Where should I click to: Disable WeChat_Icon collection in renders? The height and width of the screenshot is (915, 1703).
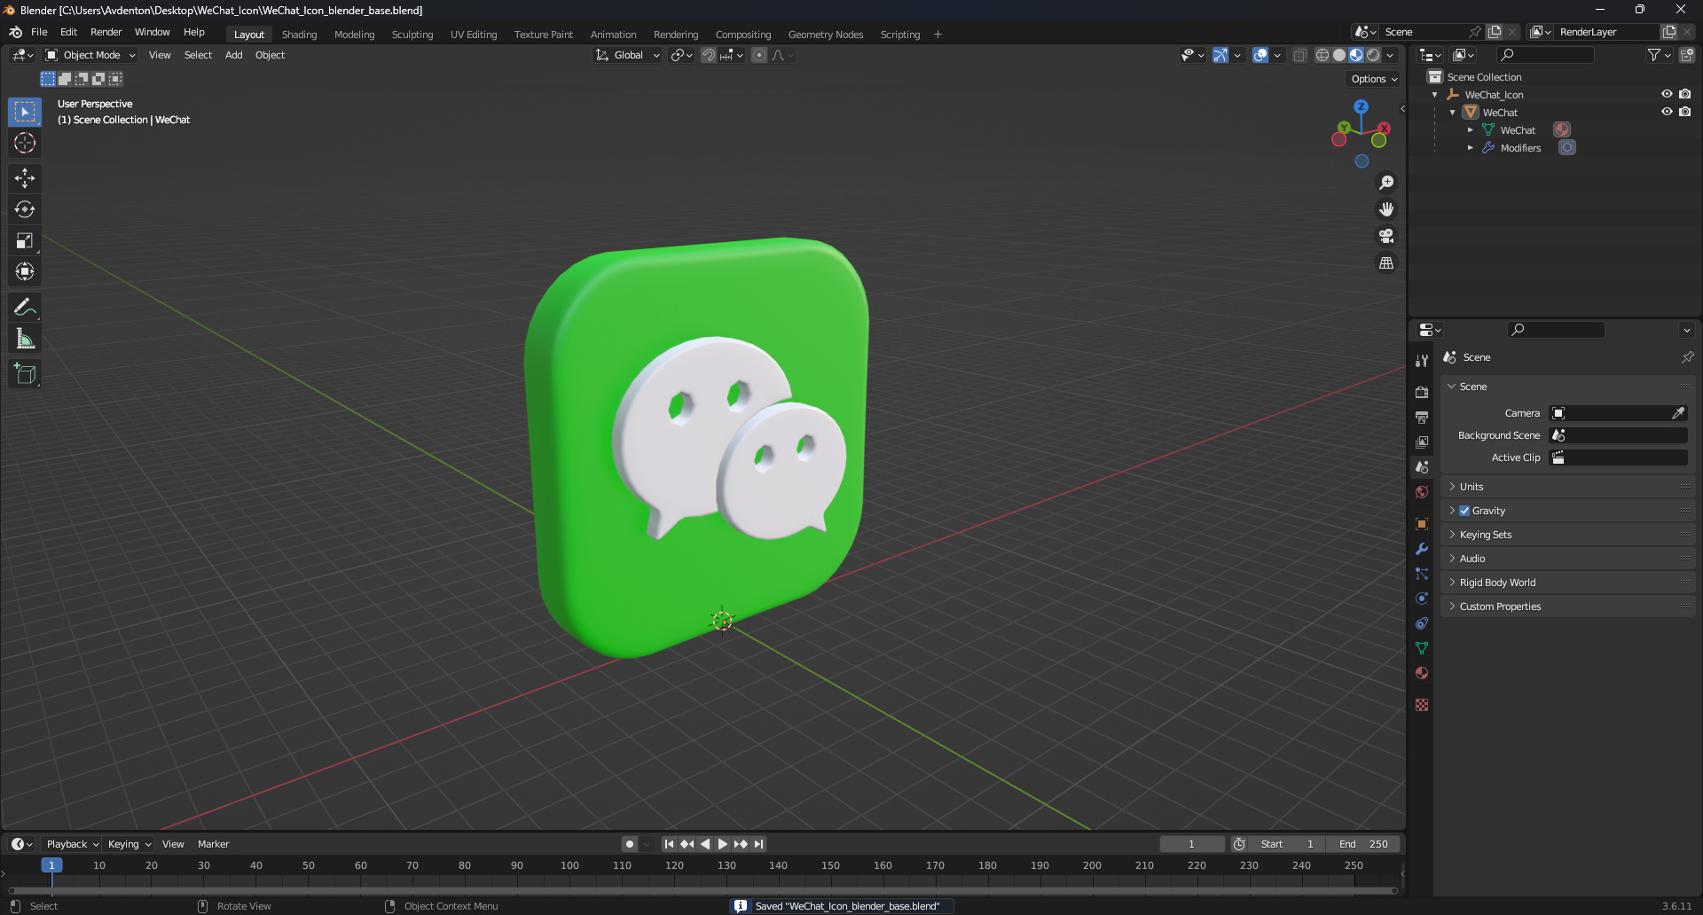[1684, 94]
